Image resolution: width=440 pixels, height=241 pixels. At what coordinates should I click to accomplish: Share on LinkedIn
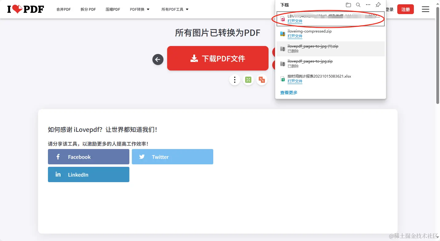pyautogui.click(x=88, y=174)
